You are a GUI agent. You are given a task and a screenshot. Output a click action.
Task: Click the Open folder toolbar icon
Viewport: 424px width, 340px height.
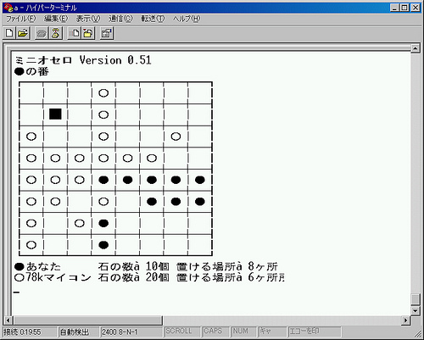[23, 33]
